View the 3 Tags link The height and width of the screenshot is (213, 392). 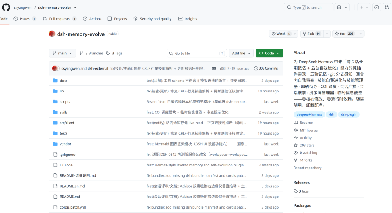click(x=114, y=53)
